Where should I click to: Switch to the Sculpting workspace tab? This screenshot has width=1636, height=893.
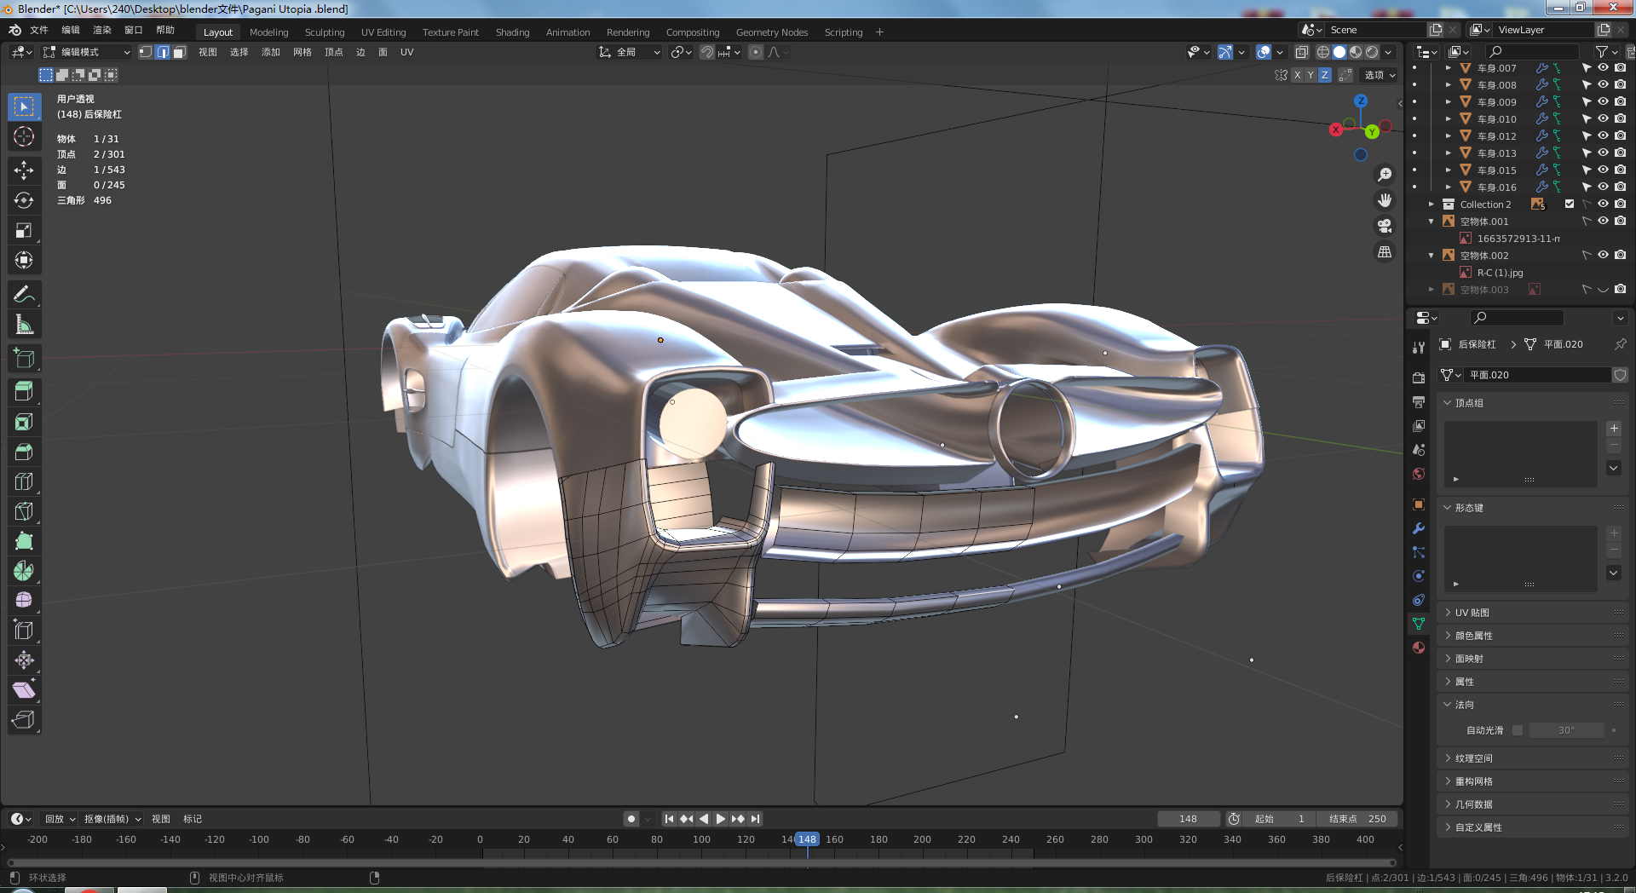pyautogui.click(x=325, y=32)
